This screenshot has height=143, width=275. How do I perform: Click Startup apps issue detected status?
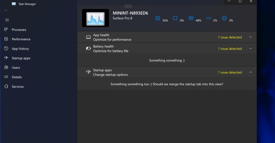[230, 72]
